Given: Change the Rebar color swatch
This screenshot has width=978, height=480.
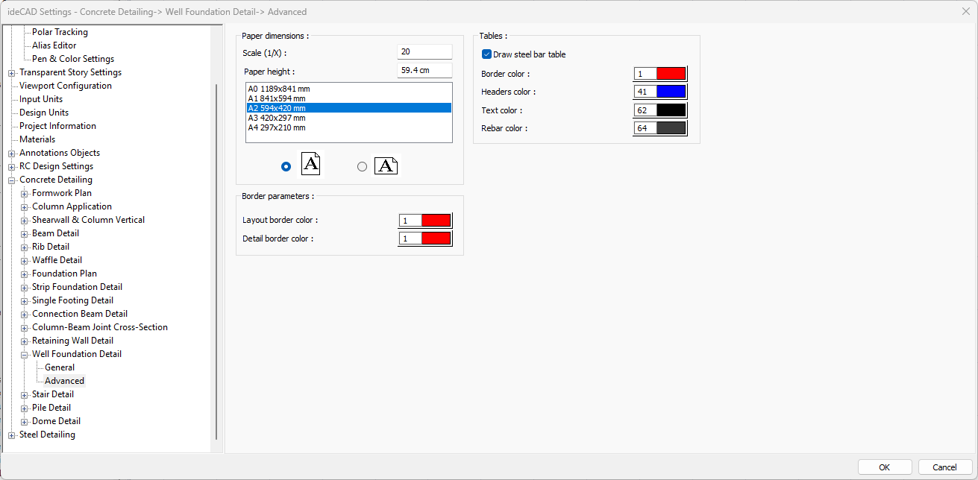Looking at the screenshot, I should 670,128.
